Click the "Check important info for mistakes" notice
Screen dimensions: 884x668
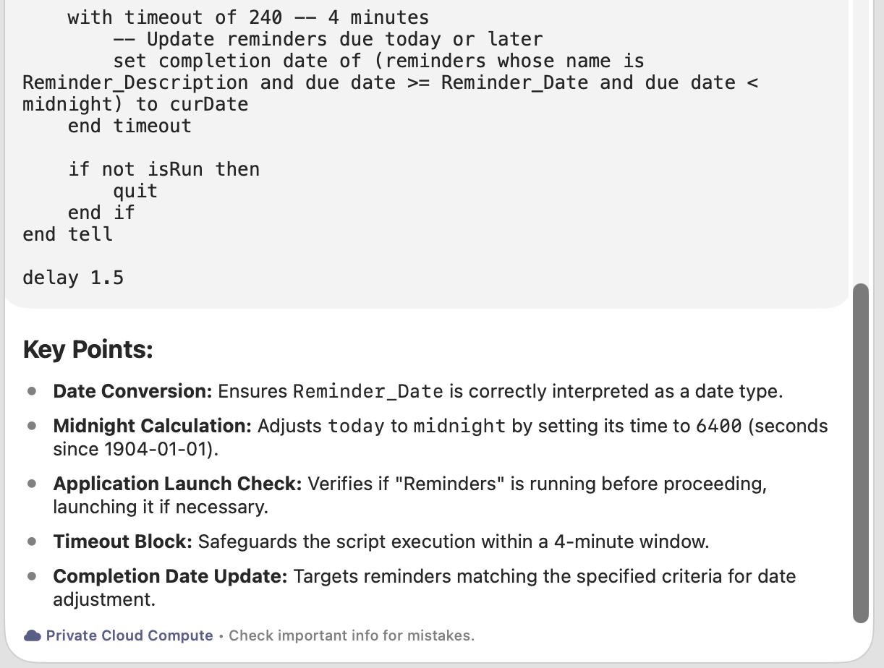352,635
